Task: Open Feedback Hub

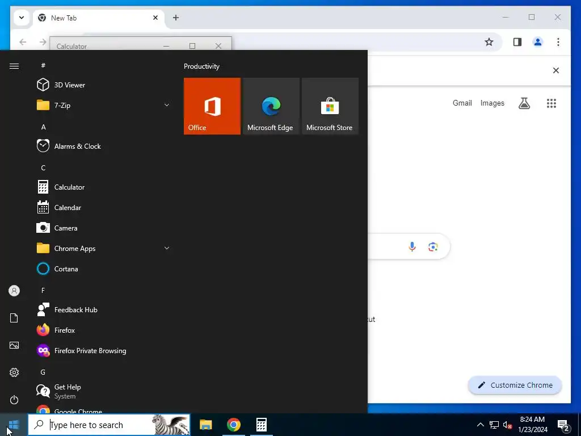Action: pos(104,309)
